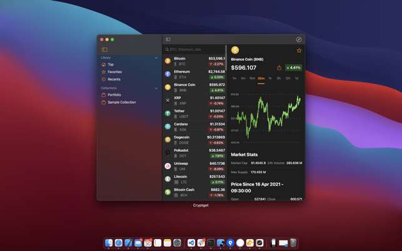The height and width of the screenshot is (251, 402).
Task: Select the 12h chart interval
Action: (288, 79)
